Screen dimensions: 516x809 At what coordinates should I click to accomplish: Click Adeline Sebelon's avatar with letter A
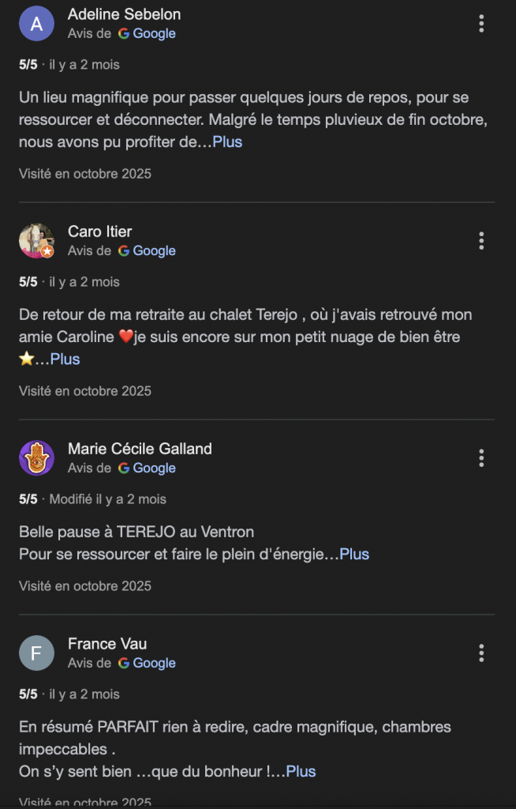coord(36,24)
